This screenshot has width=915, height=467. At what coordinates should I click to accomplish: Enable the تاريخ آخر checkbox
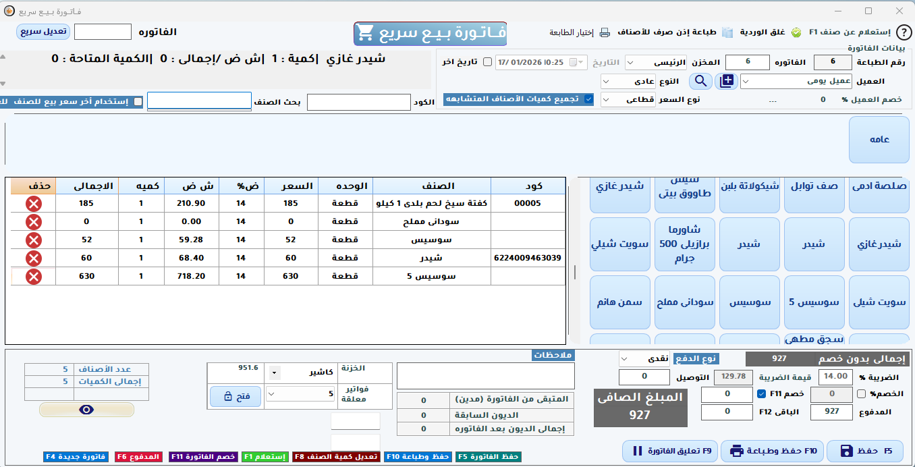pyautogui.click(x=487, y=61)
